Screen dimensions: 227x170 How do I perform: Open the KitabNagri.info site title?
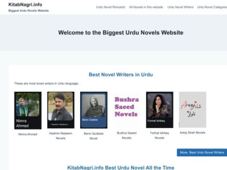(25, 5)
